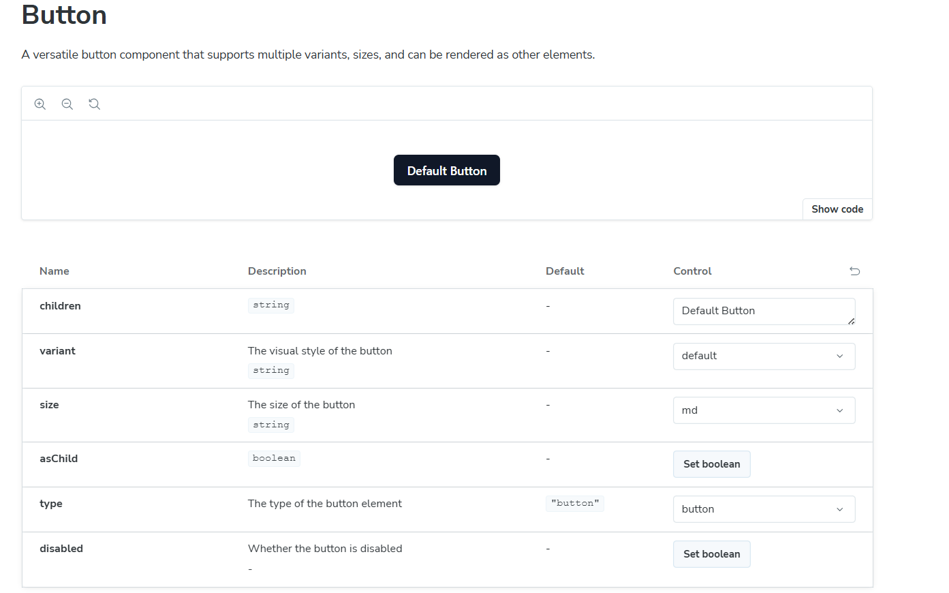Select the Description column header
This screenshot has width=949, height=593.
(x=277, y=271)
